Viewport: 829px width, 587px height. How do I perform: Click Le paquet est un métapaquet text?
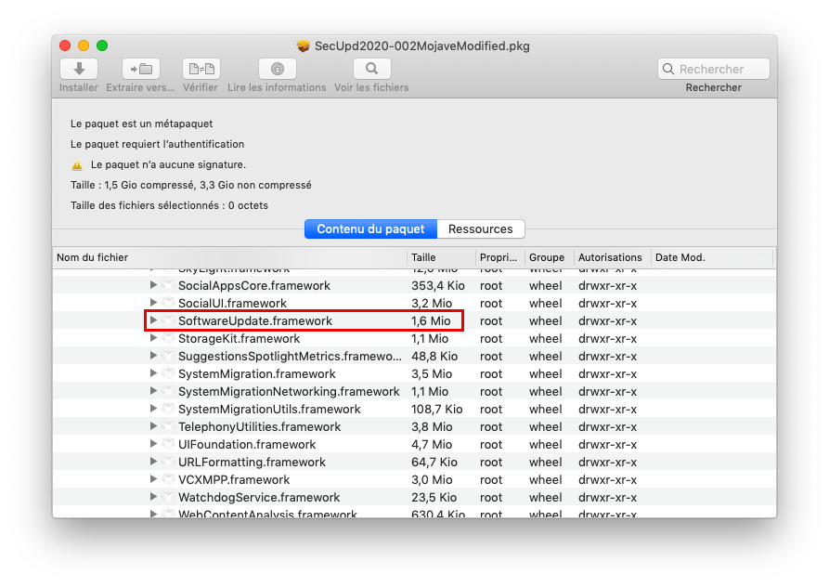(142, 124)
